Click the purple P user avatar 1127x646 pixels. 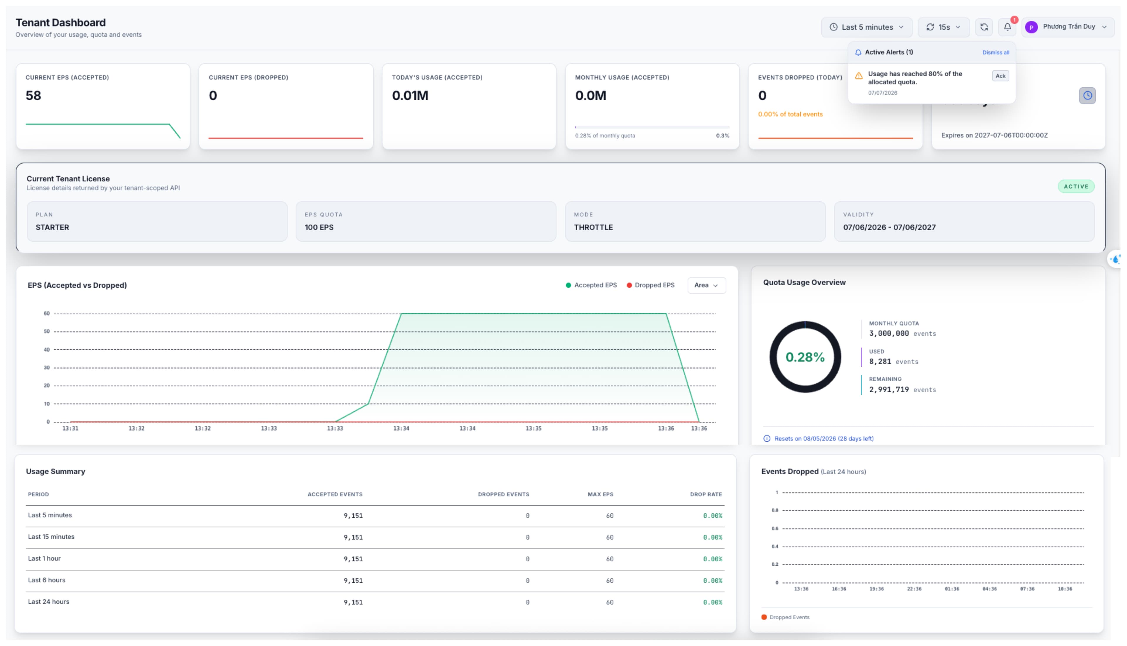click(1031, 27)
